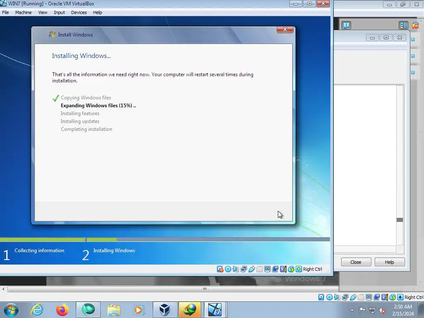The width and height of the screenshot is (424, 318).
Task: Click display icon in WIN7 status bar
Action: coord(267,269)
